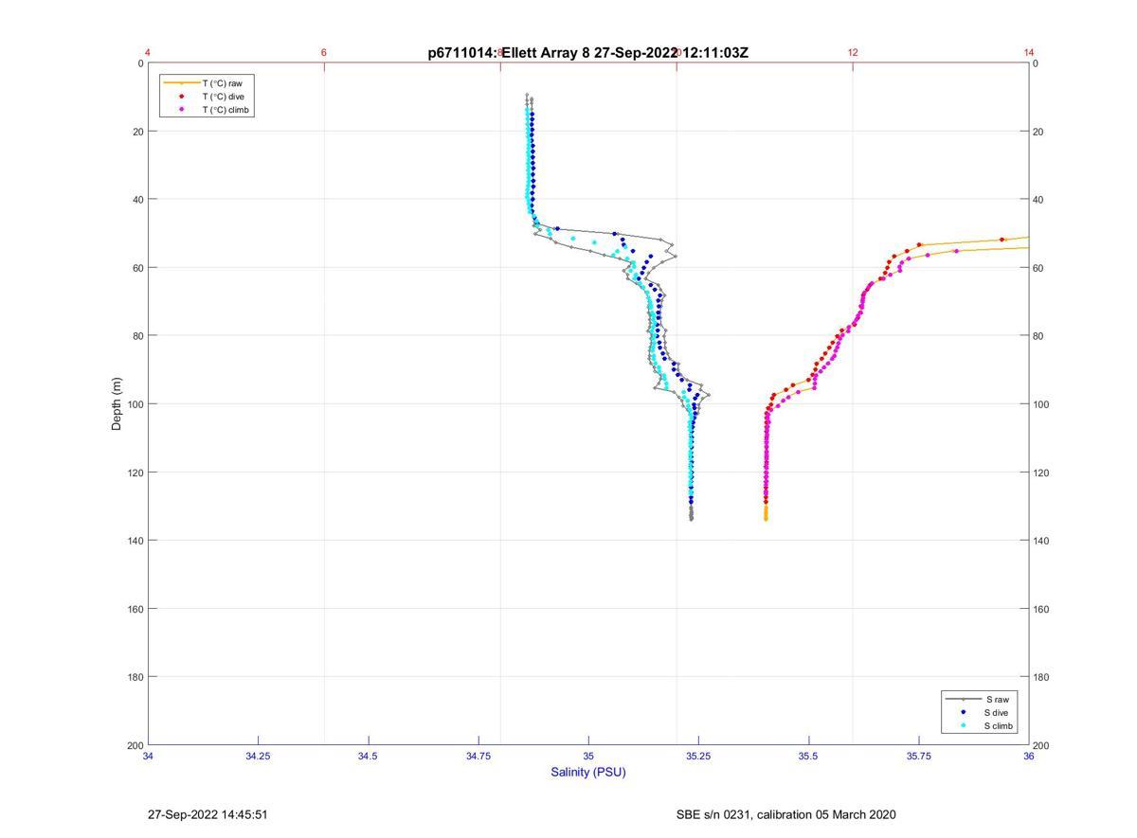Click left-axis depth tick '60'
This screenshot has width=1137, height=838.
point(138,268)
